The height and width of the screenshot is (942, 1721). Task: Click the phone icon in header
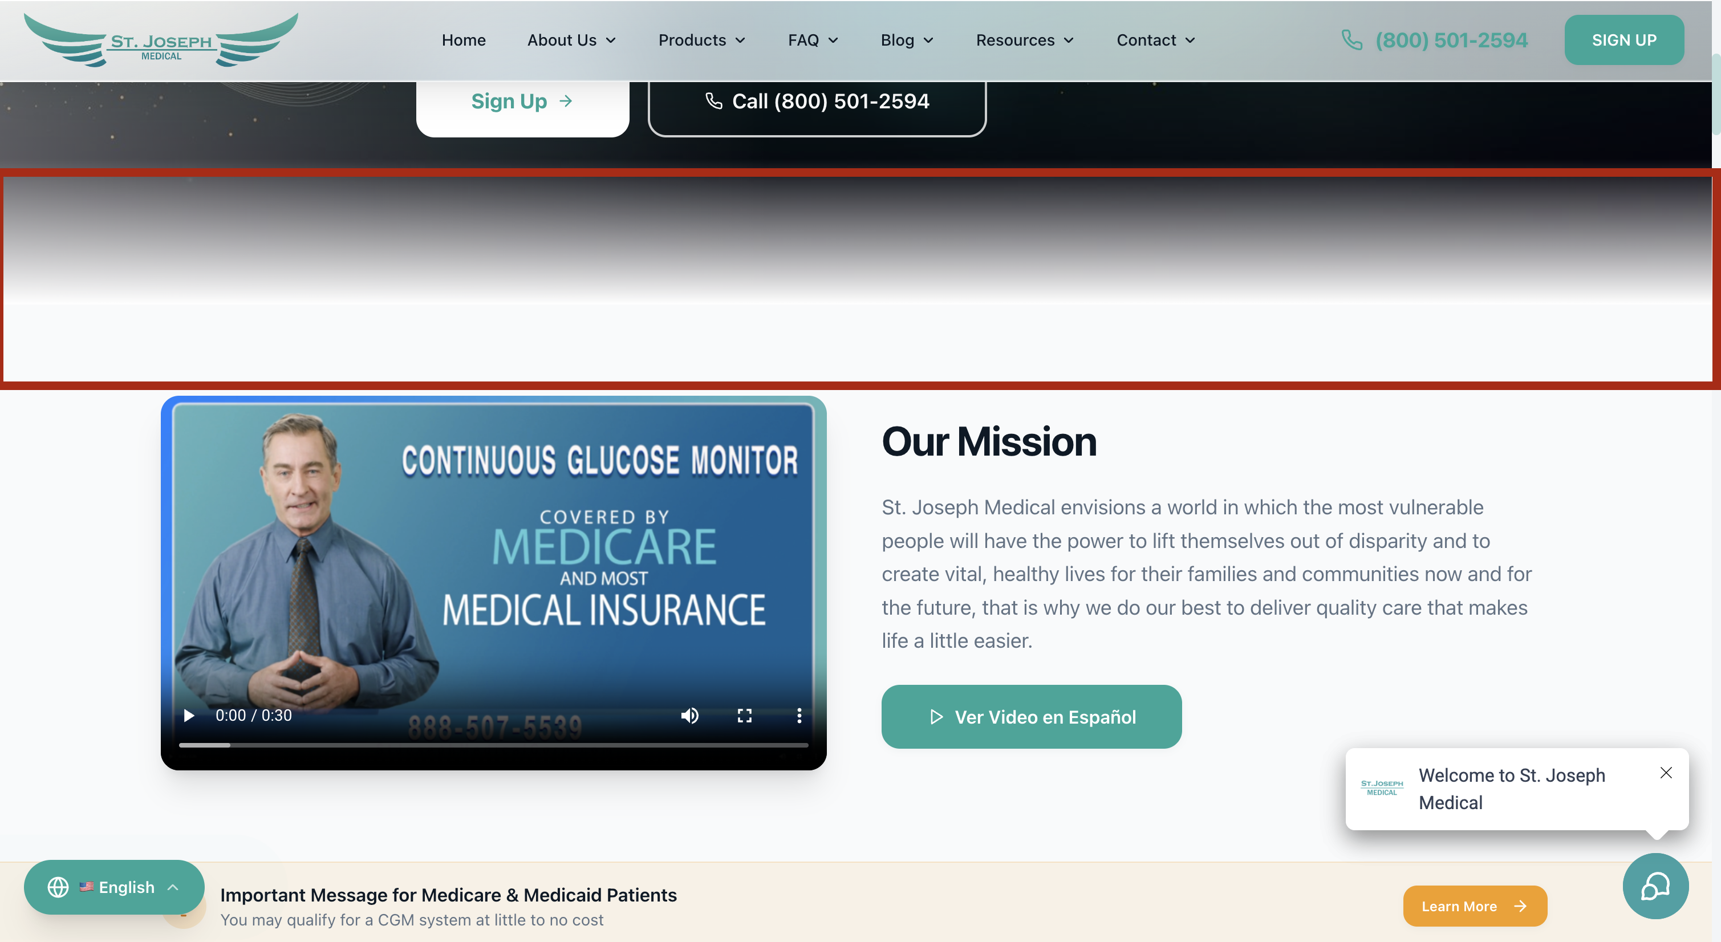point(1351,40)
